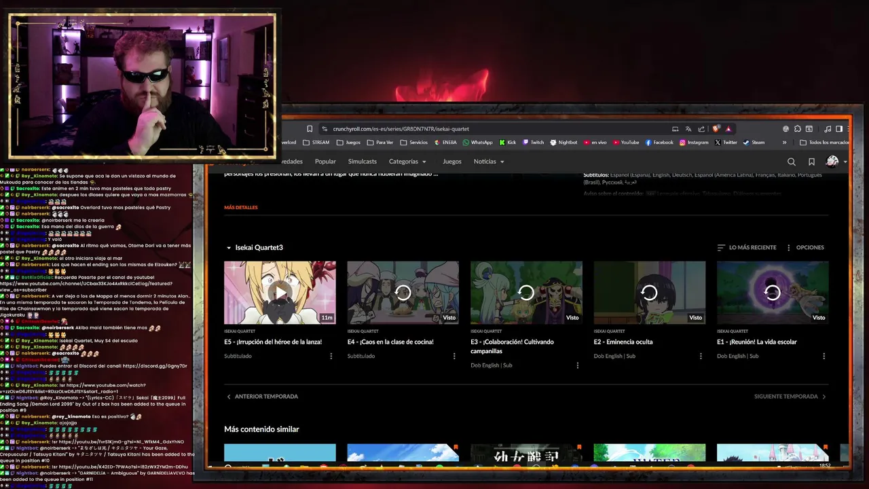Open the three-dot menu for episode E3
869x489 pixels.
(578, 365)
